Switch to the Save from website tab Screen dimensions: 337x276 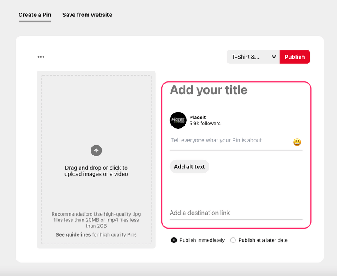tap(87, 15)
